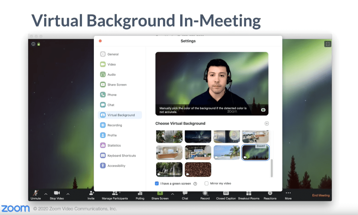Click the Profile sidebar icon

click(103, 135)
